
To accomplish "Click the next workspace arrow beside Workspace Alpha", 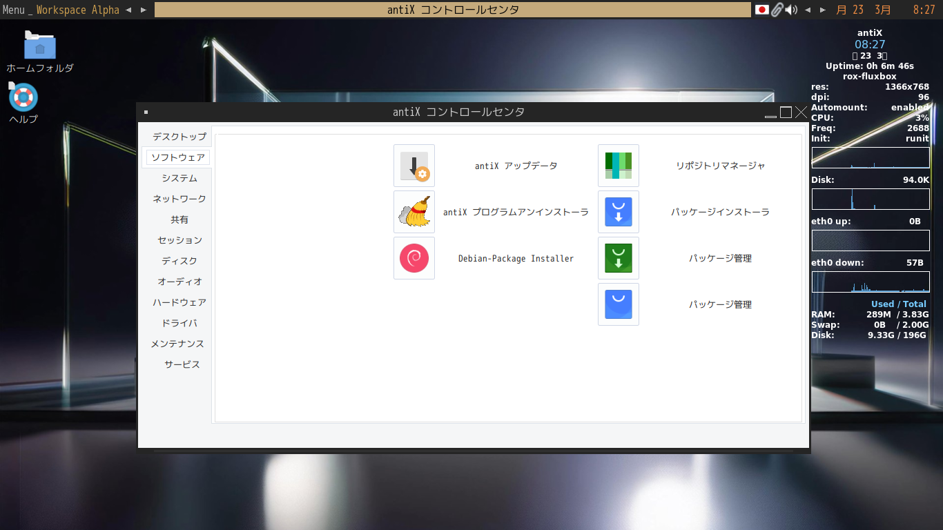I will coord(144,10).
